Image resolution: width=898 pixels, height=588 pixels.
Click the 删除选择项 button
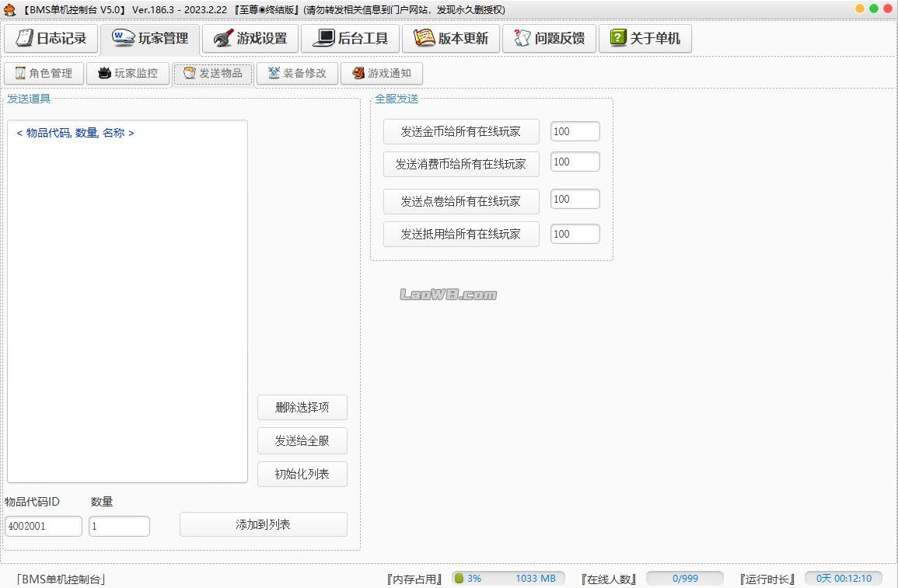point(302,407)
